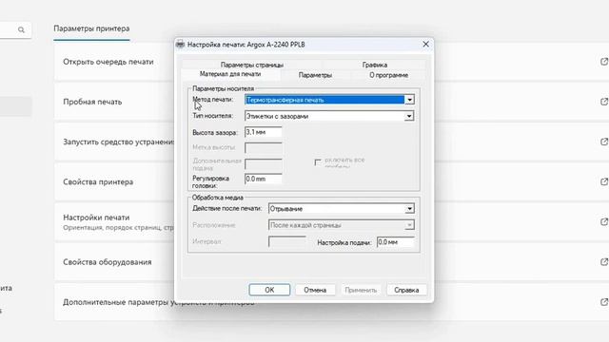Screen dimensions: 609x342
Task: Click the Метод печати label
Action: [213, 100]
